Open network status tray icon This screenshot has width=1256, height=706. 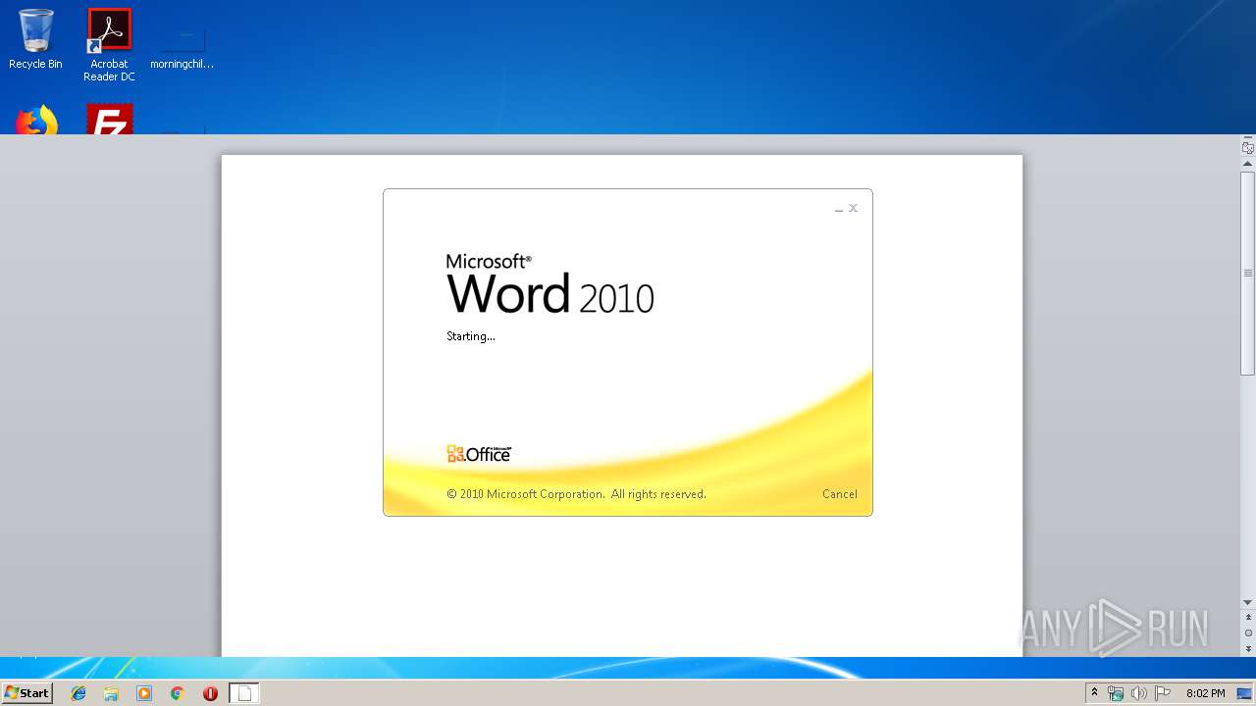click(1116, 693)
